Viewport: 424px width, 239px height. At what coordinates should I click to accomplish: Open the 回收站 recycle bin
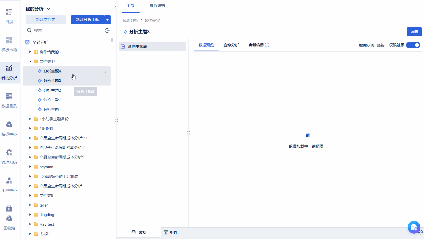(x=9, y=223)
